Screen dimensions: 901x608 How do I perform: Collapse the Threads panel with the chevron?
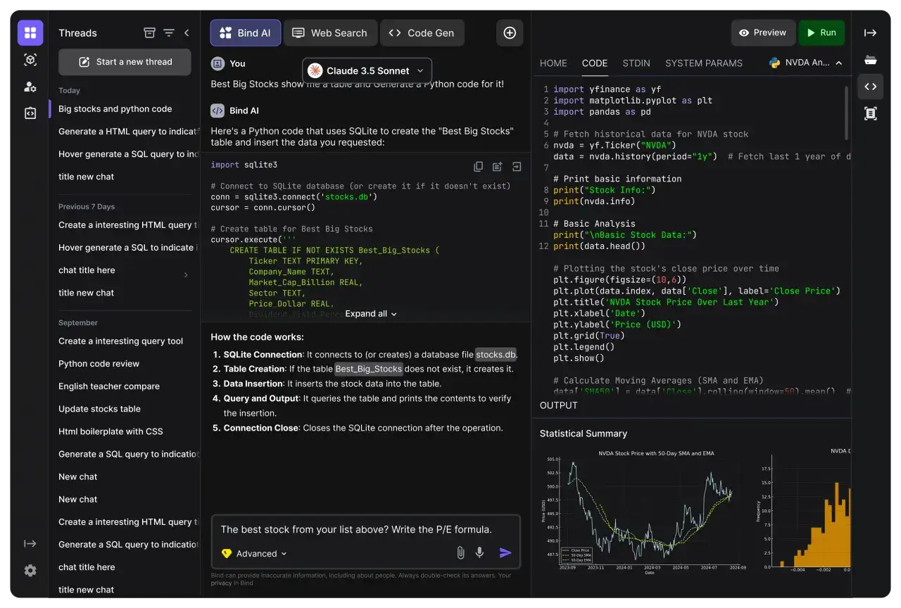(x=187, y=33)
